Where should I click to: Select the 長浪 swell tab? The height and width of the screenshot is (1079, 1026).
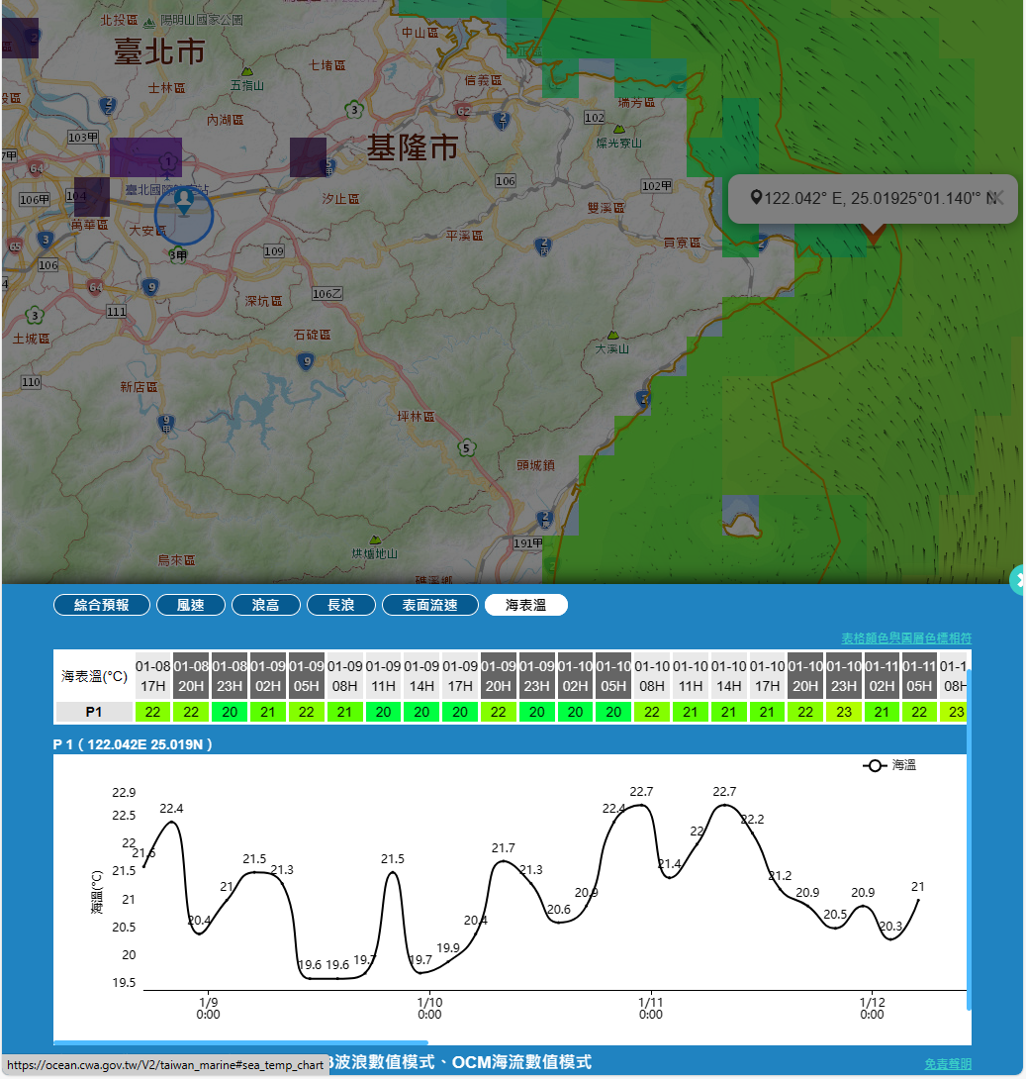coord(340,605)
